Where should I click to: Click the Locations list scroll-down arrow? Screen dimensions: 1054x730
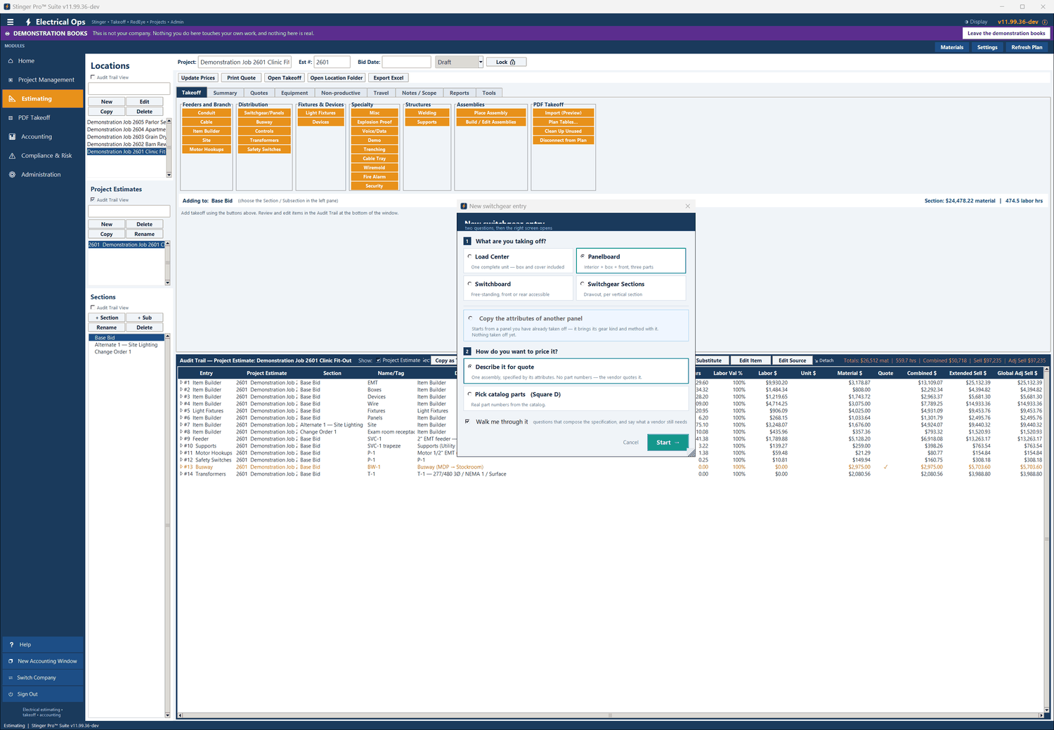coord(169,174)
